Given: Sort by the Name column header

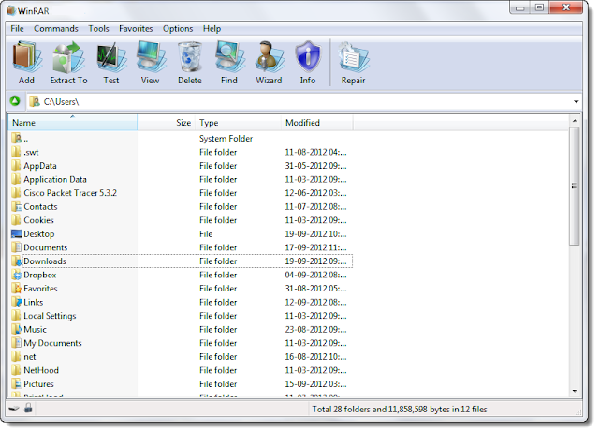Looking at the screenshot, I should point(73,123).
